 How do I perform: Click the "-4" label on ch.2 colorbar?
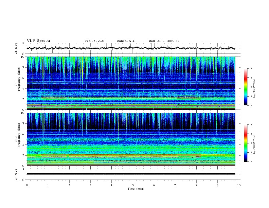click(x=250, y=134)
